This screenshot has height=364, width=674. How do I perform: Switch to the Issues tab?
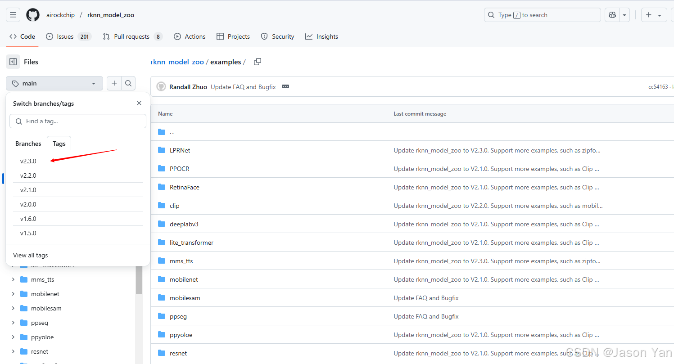click(x=68, y=36)
